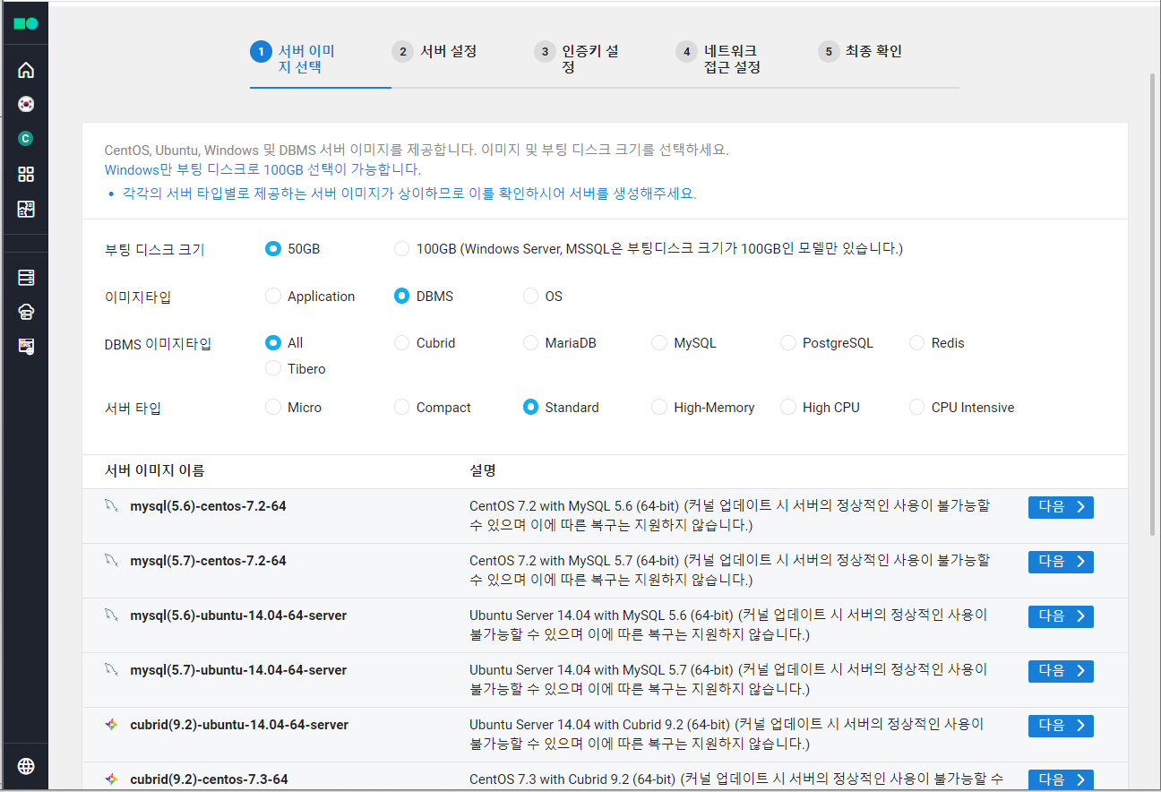Click image name cubrid(9.2)-ubuntu-14.04-64-server
Viewport: 1161px width, 792px height.
point(239,725)
